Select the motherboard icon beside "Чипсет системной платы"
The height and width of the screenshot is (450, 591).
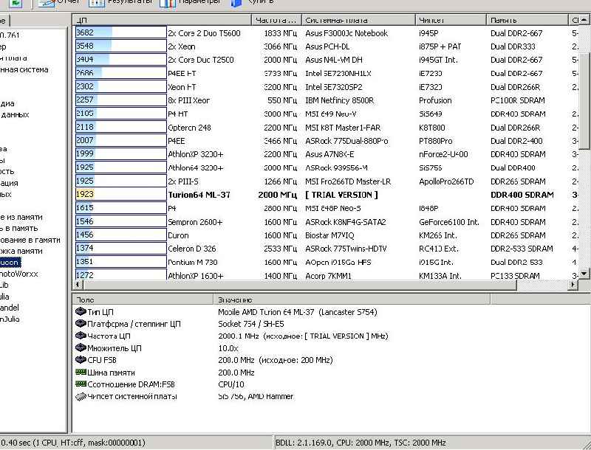[x=81, y=396]
